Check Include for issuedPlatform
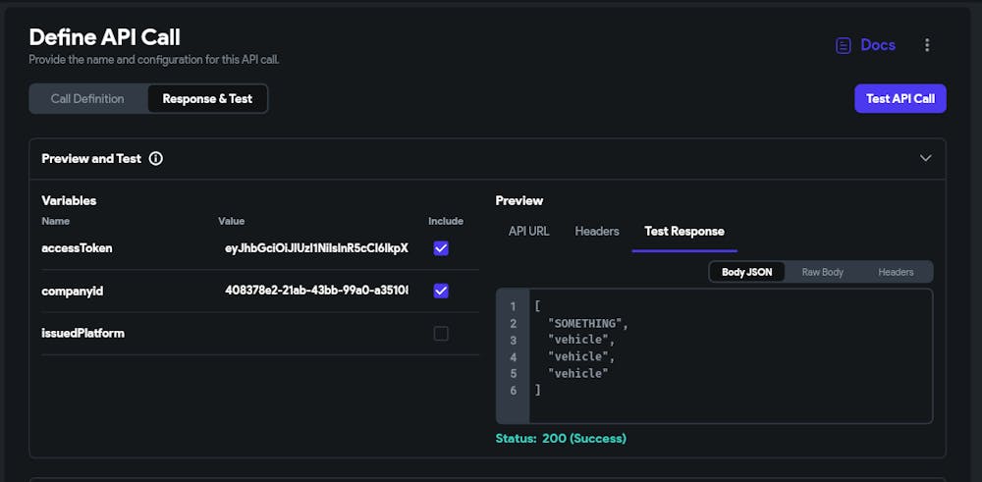 [441, 334]
